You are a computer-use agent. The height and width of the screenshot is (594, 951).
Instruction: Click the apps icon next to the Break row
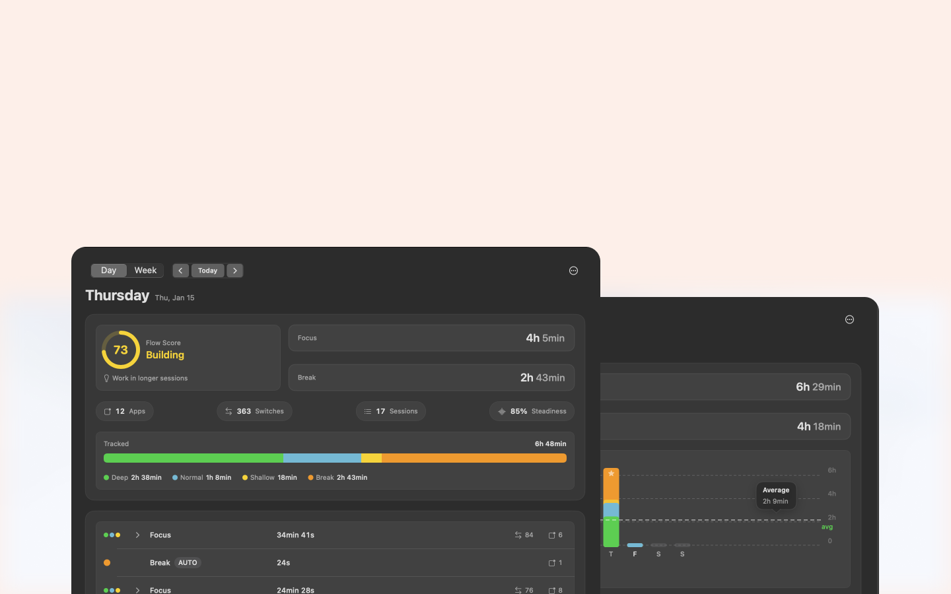[x=551, y=562]
